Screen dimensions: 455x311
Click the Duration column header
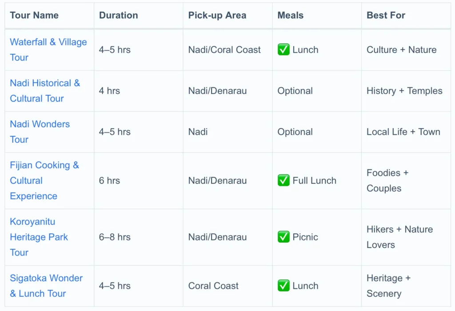118,16
